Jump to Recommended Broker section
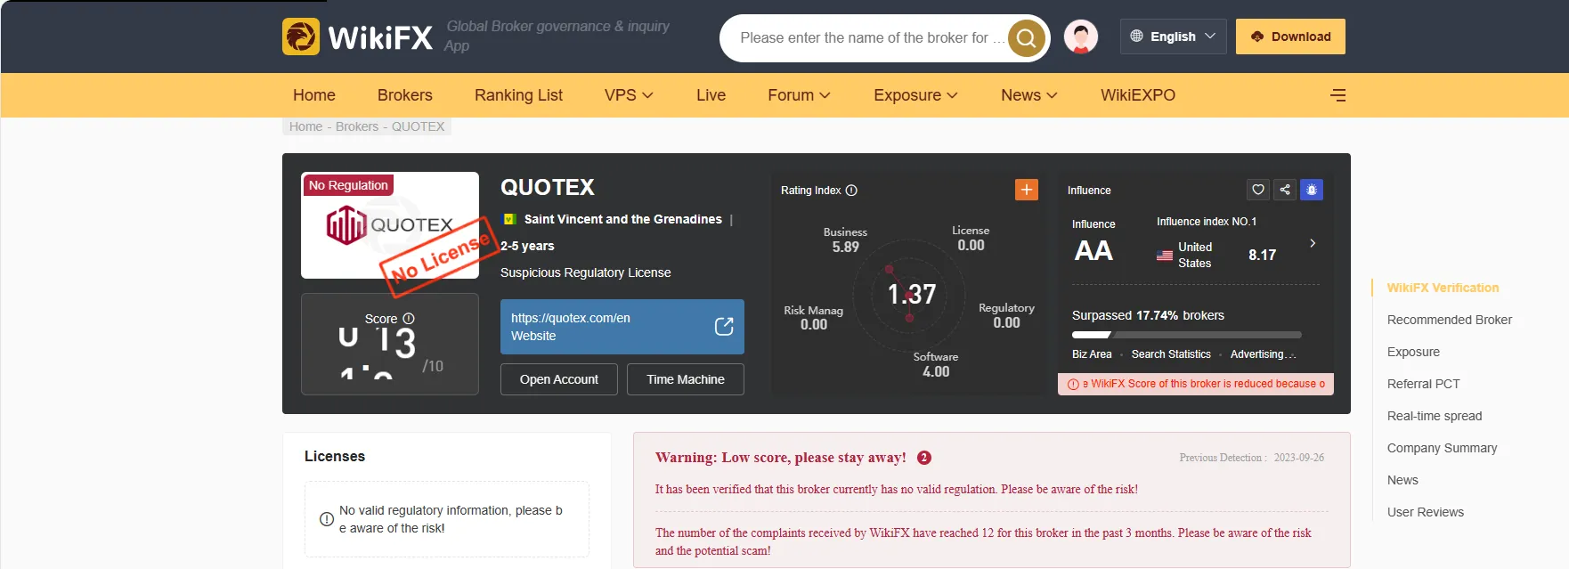Viewport: 1569px width, 569px height. [x=1450, y=320]
